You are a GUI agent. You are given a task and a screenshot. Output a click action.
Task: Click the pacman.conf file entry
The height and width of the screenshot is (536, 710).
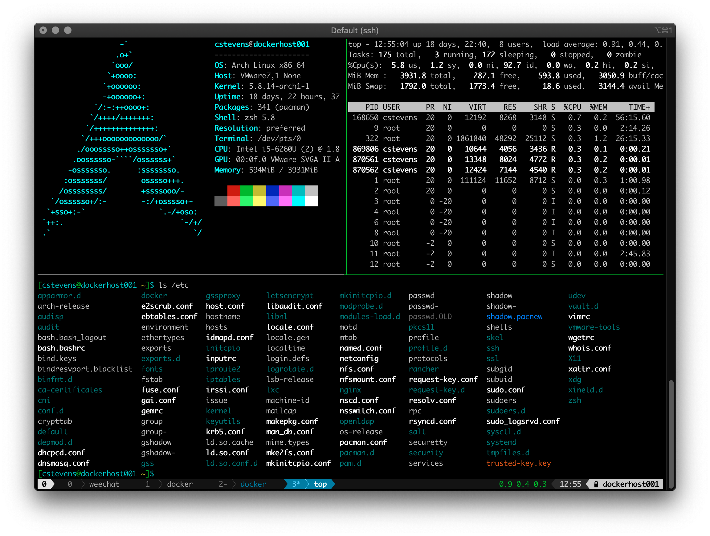tap(363, 442)
